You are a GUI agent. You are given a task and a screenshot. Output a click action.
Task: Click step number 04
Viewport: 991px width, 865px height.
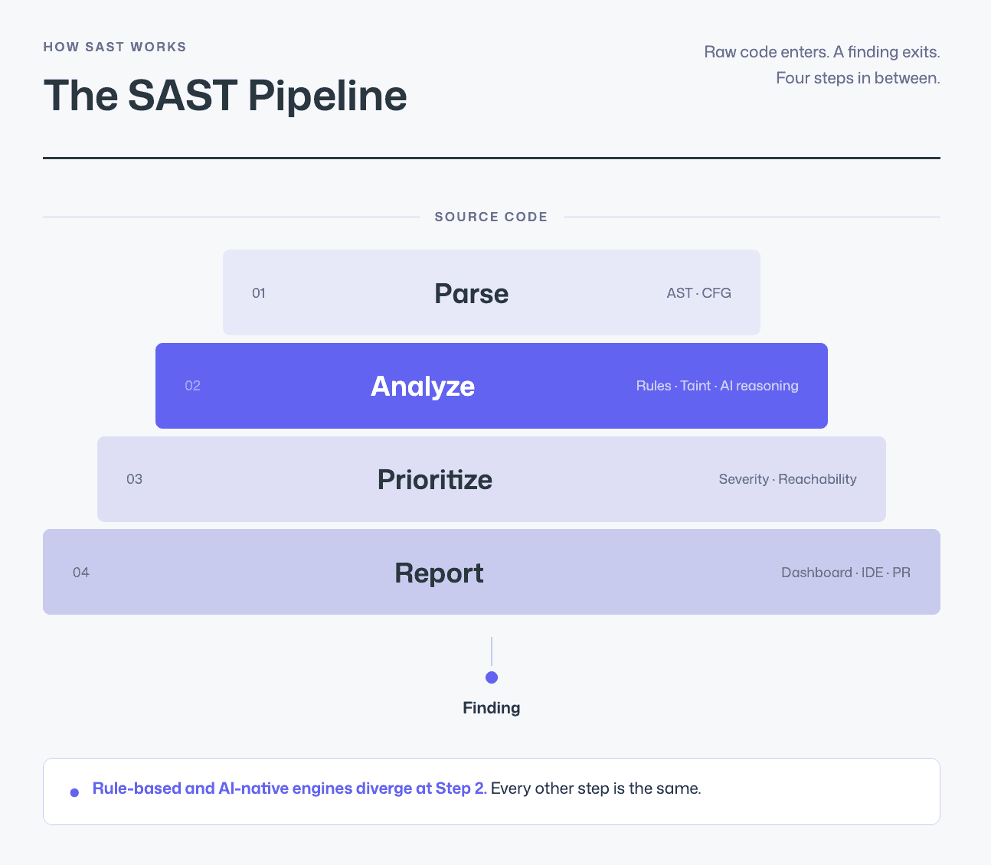[x=81, y=573]
